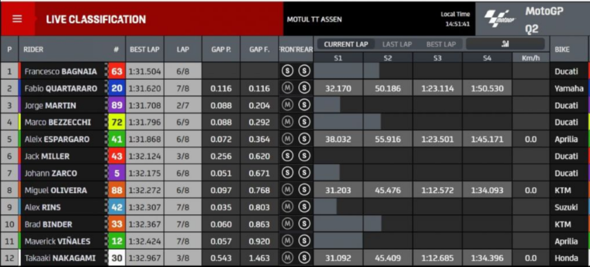This screenshot has height=267, width=590.
Task: Click Oliveira's rear tyre S icon
Action: point(304,190)
